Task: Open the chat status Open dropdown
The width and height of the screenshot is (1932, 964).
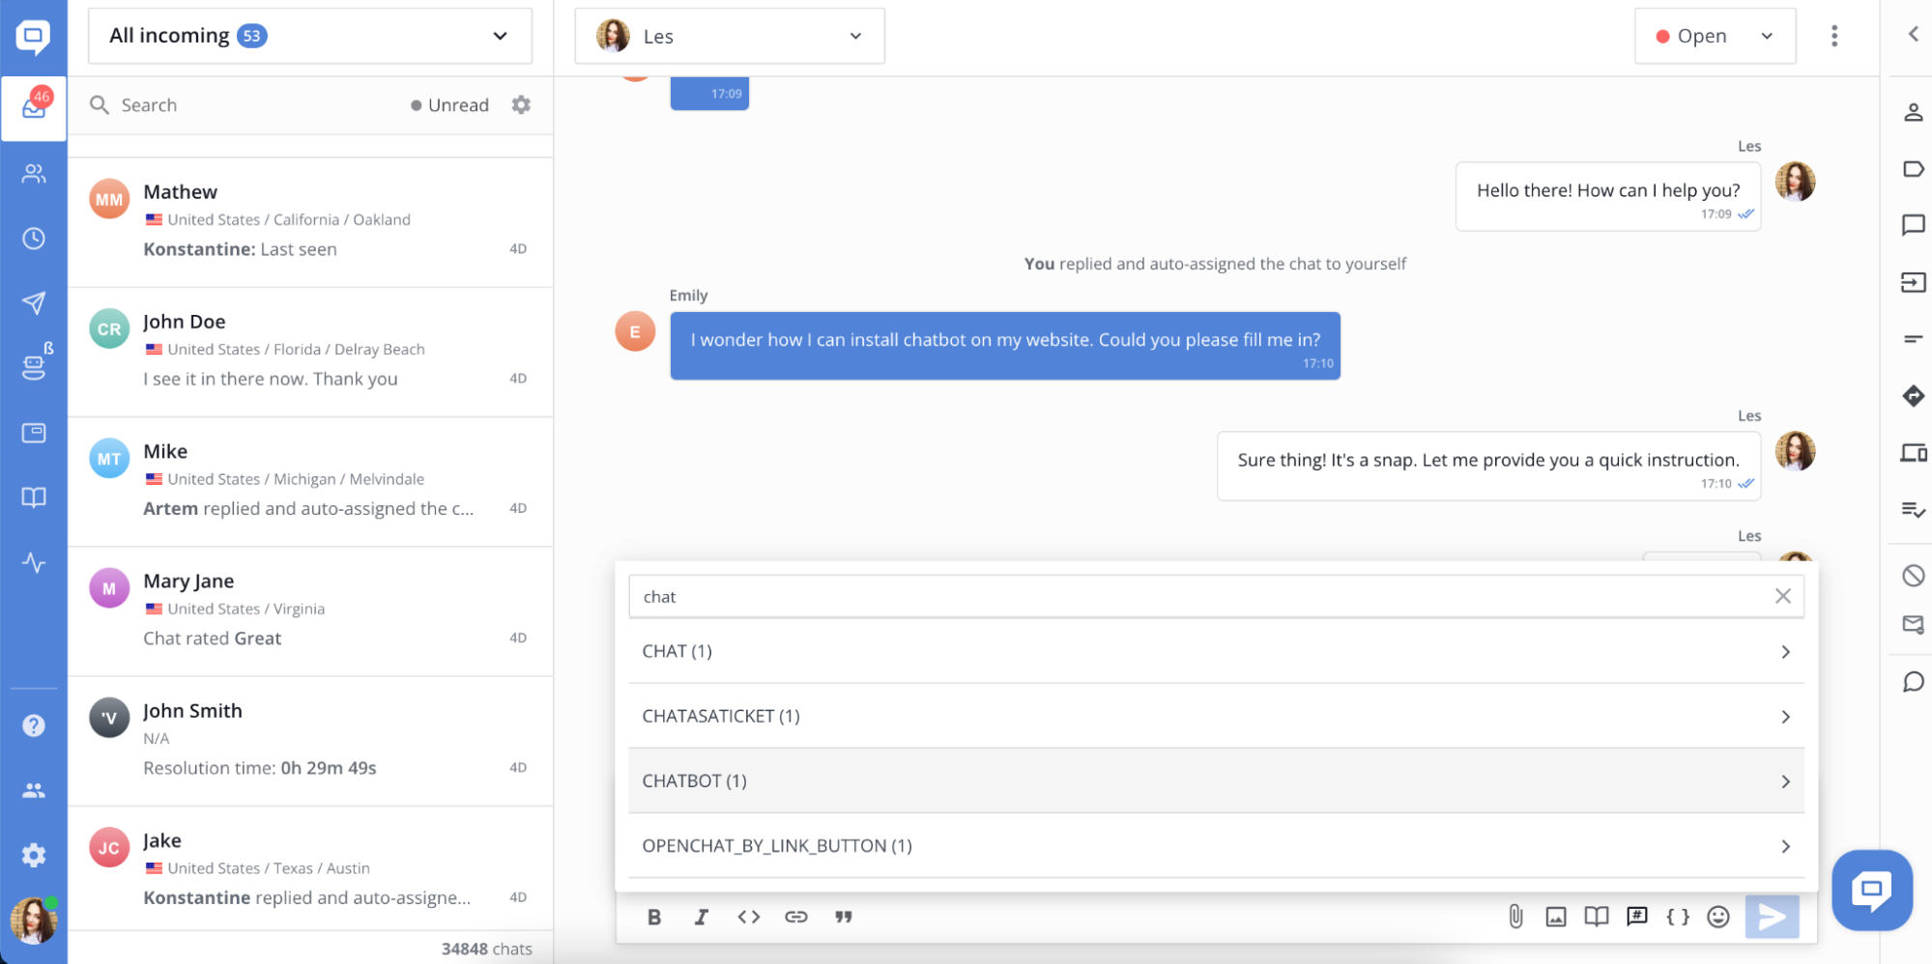Action: (1714, 36)
